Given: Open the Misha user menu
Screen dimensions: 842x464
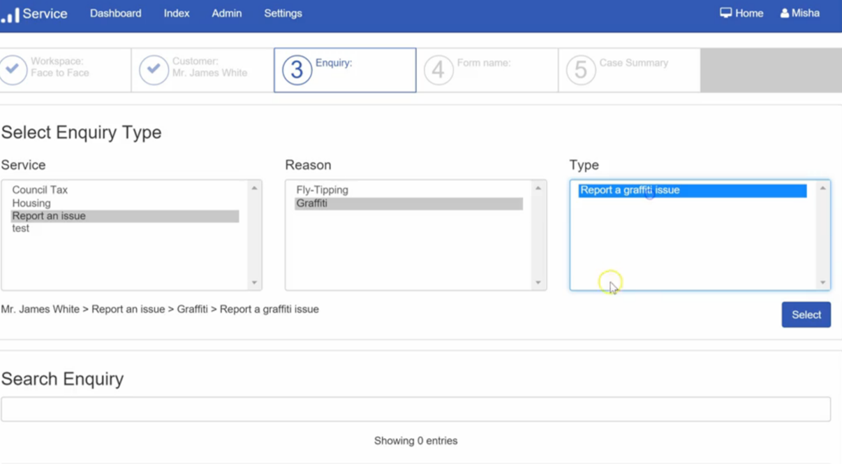Looking at the screenshot, I should pos(800,13).
